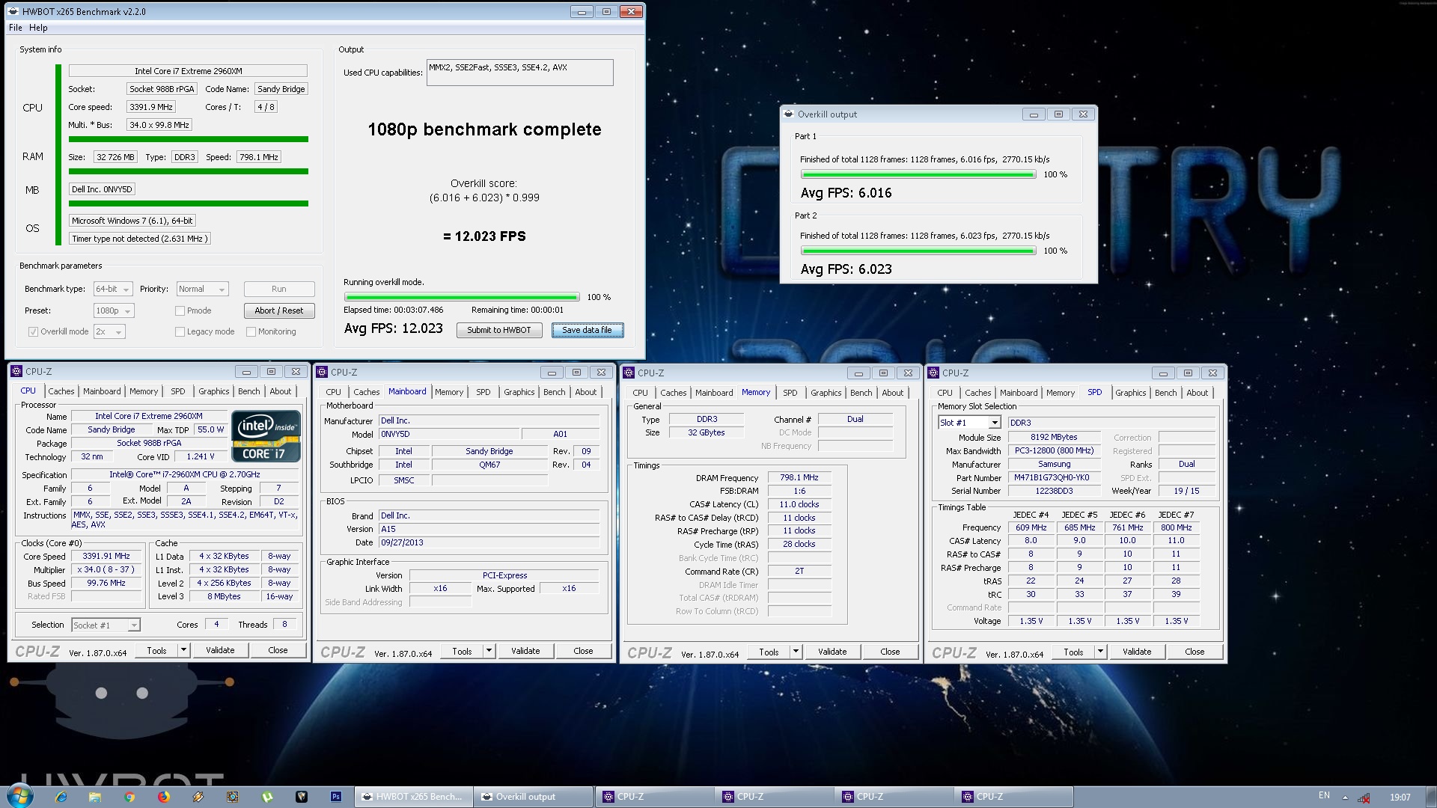Viewport: 1437px width, 808px height.
Task: Switch to HWBOT x265 Bench taskbar button
Action: [414, 797]
